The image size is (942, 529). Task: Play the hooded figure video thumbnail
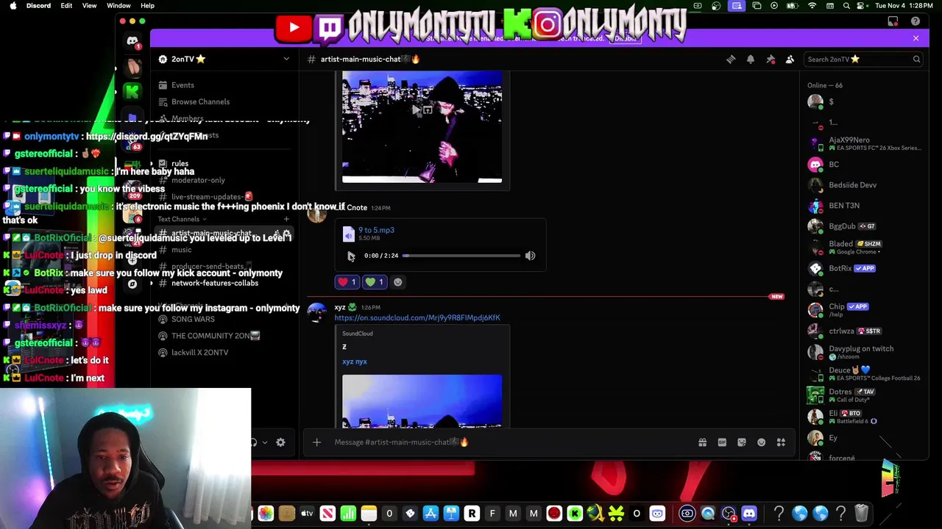(x=422, y=126)
